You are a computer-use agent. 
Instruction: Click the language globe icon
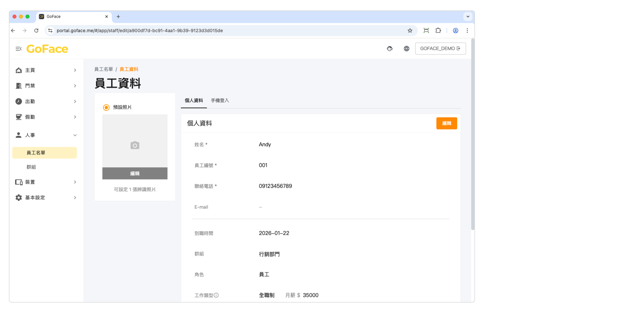[407, 49]
